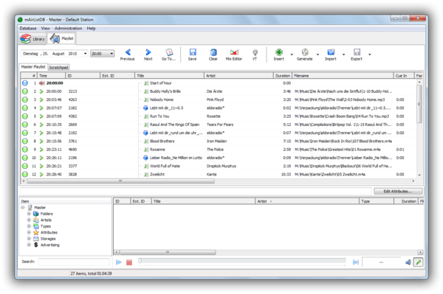Select the Scratchpad tab
Viewport: 443px width, 294px height.
[58, 67]
